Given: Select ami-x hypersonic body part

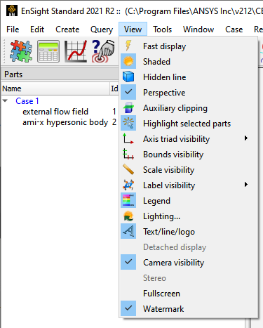Looking at the screenshot, I should 65,122.
